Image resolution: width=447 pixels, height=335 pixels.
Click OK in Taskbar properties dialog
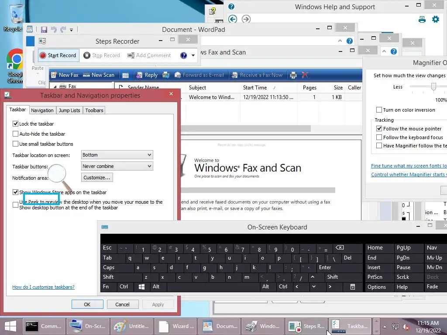pos(87,304)
